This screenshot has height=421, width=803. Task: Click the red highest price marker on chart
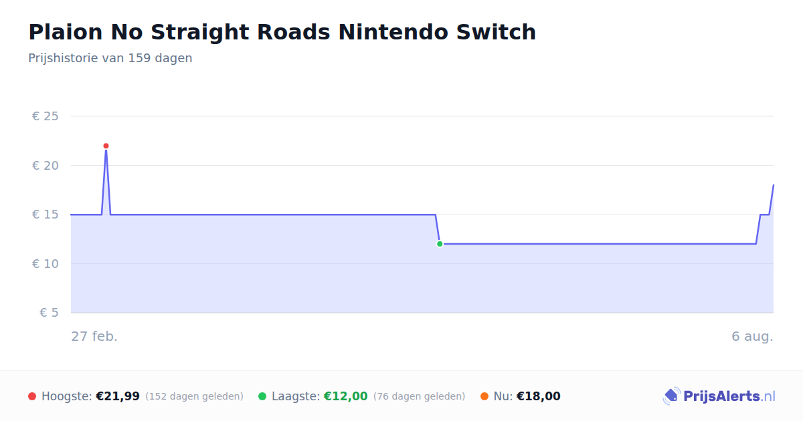point(106,146)
